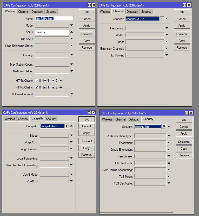Click Copy in the Security tab window
Viewport: 199px width, 216px height.
(184, 149)
